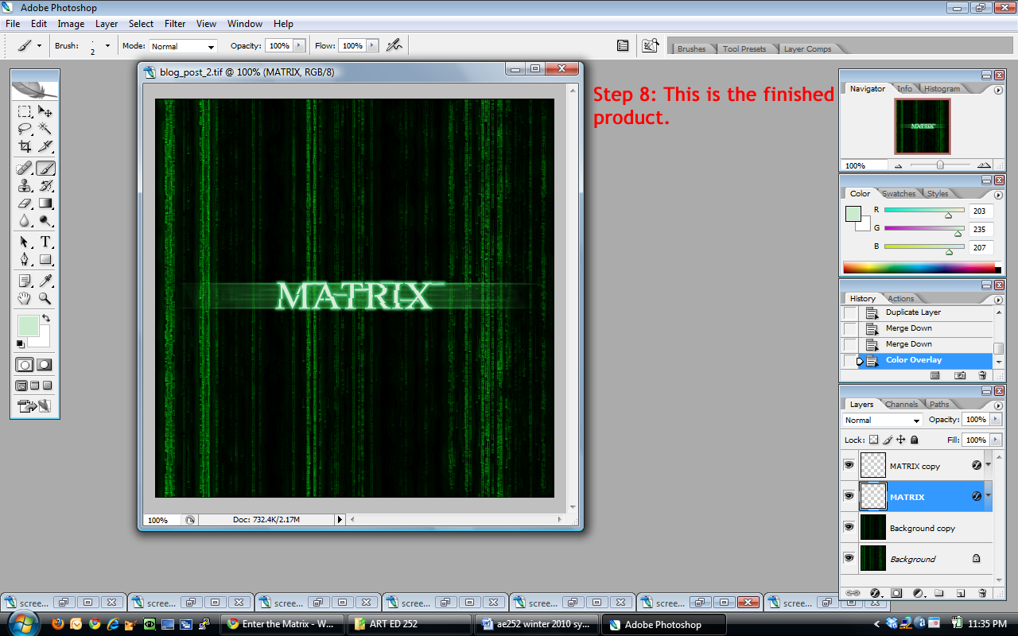
Task: Toggle lock position
Action: [x=900, y=440]
